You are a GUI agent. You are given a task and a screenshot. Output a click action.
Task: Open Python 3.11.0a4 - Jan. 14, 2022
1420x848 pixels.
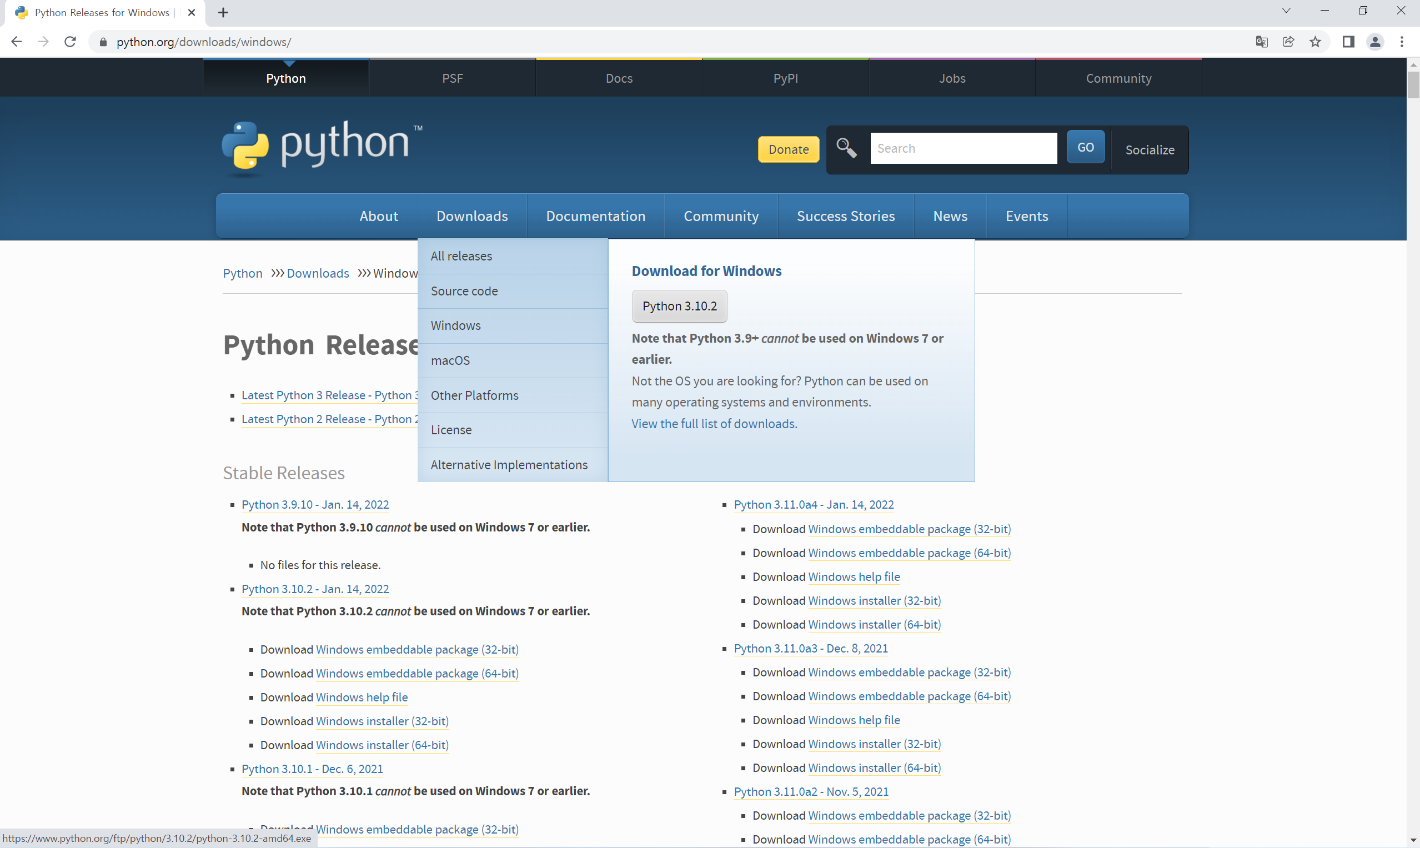(814, 505)
